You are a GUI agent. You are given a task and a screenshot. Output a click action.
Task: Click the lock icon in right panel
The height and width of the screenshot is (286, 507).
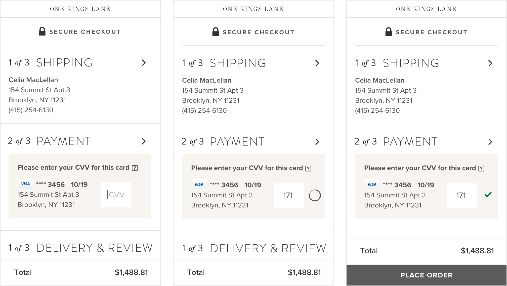pyautogui.click(x=389, y=32)
